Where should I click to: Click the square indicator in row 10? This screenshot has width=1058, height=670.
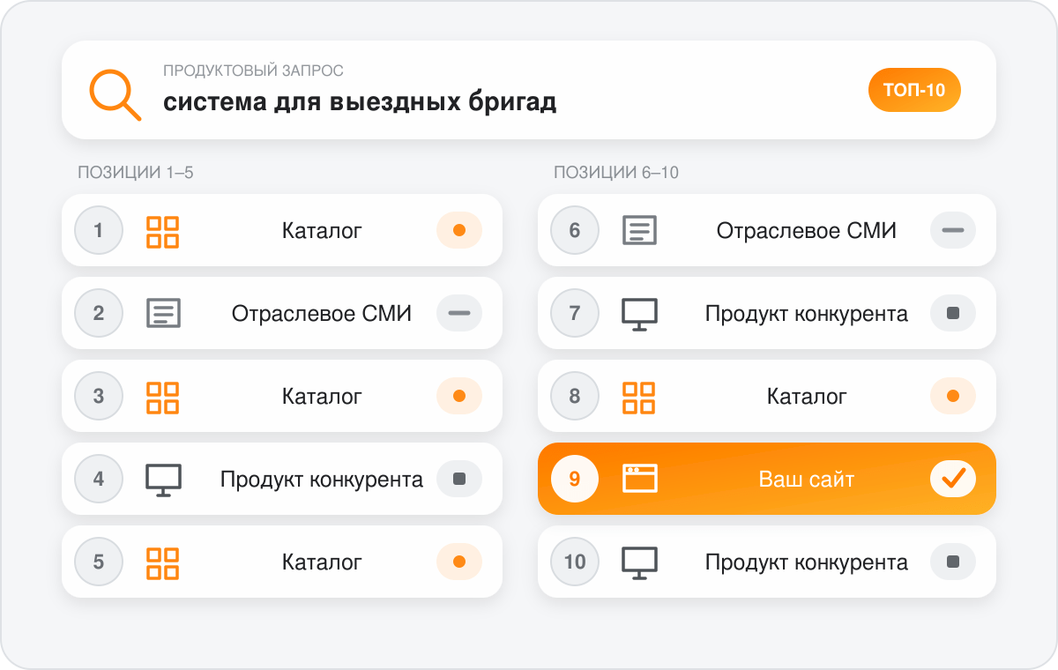coord(953,562)
